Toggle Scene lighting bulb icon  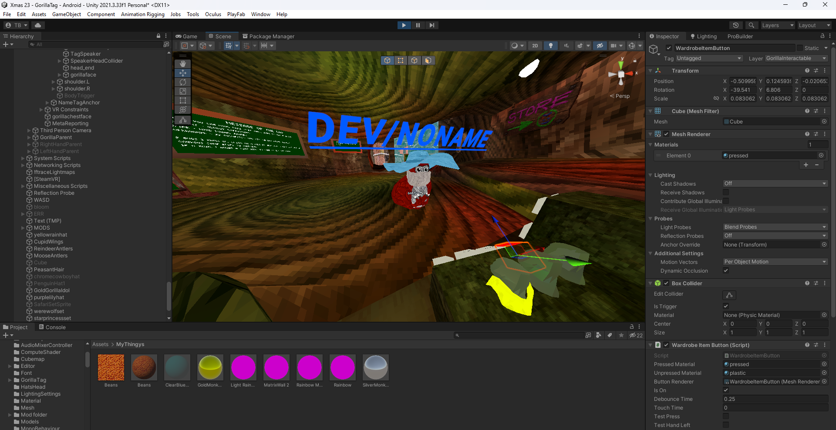(x=551, y=46)
